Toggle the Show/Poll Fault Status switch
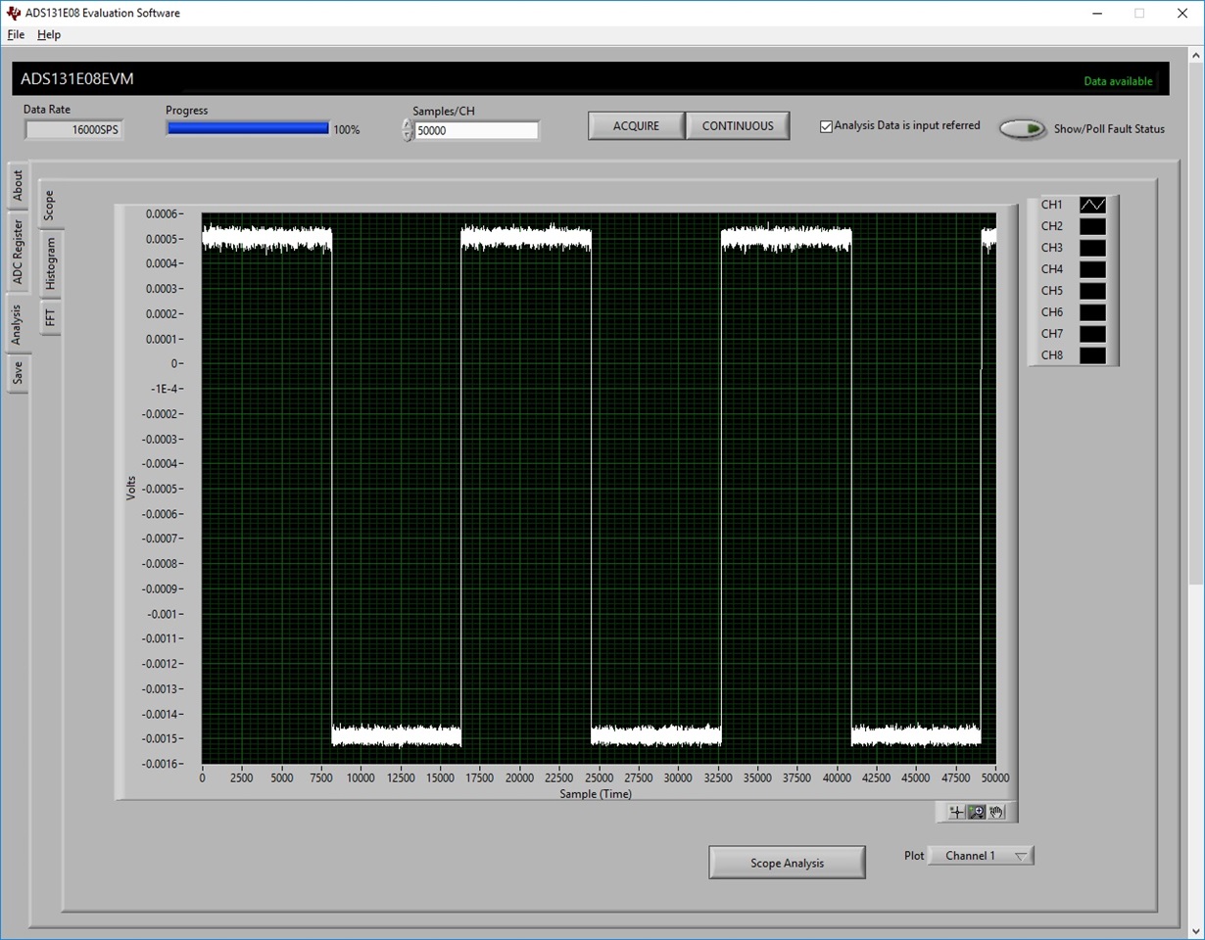The image size is (1205, 940). tap(1023, 129)
